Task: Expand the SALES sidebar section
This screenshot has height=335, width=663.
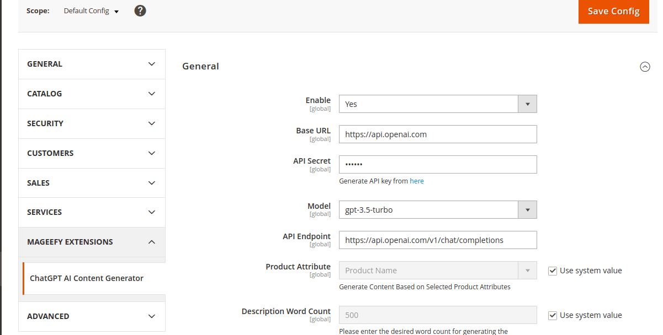Action: 92,183
